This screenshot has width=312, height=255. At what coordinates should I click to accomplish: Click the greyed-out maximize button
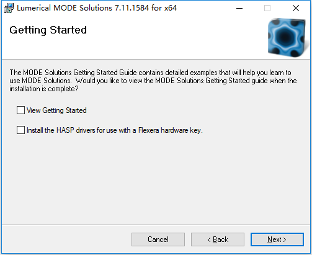(267, 8)
